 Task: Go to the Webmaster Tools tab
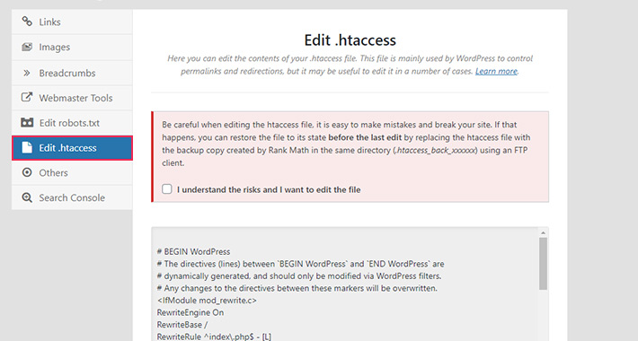(x=72, y=98)
